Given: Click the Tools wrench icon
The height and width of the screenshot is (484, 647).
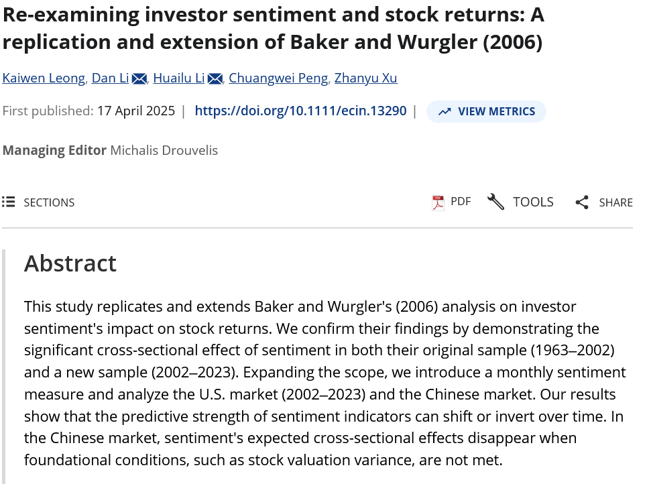Looking at the screenshot, I should (x=496, y=202).
